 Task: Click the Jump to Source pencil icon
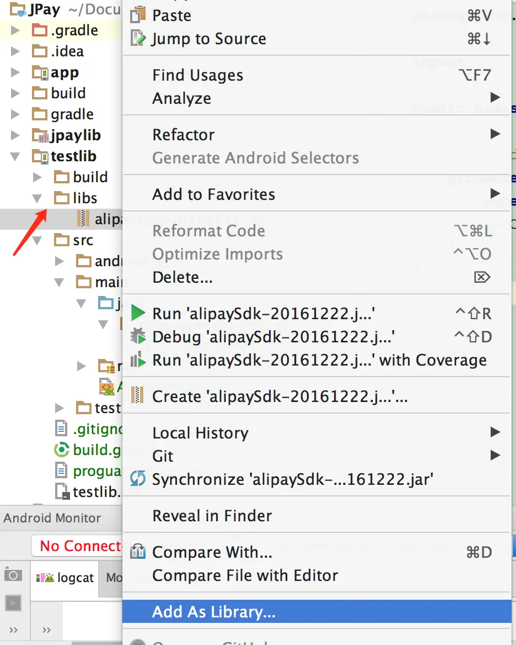(138, 38)
